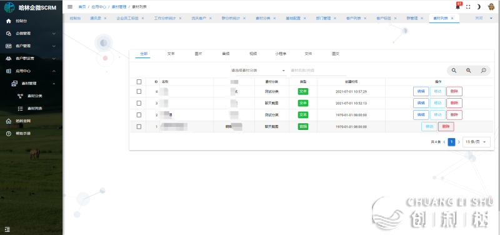The image size is (500, 235).
Task: Click the magnifier-plus advanced search icon
Action: 468,71
